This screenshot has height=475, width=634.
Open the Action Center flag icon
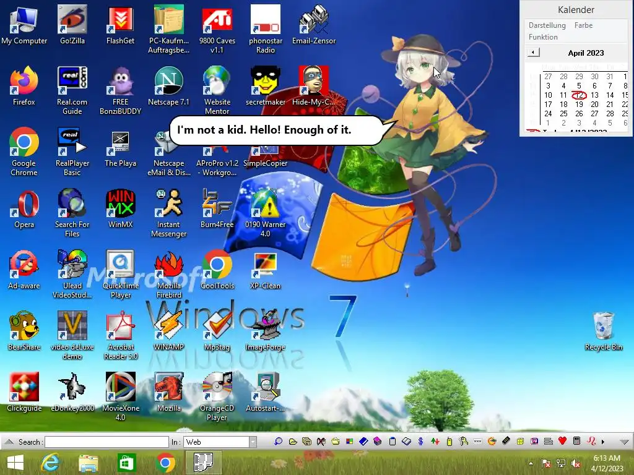coord(546,463)
